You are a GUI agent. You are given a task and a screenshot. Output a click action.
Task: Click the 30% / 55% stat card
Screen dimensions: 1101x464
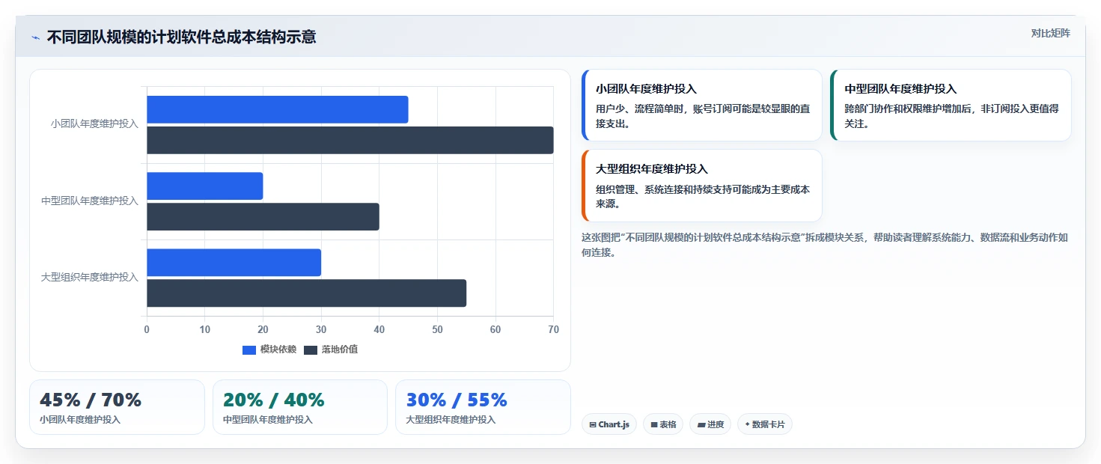point(483,407)
